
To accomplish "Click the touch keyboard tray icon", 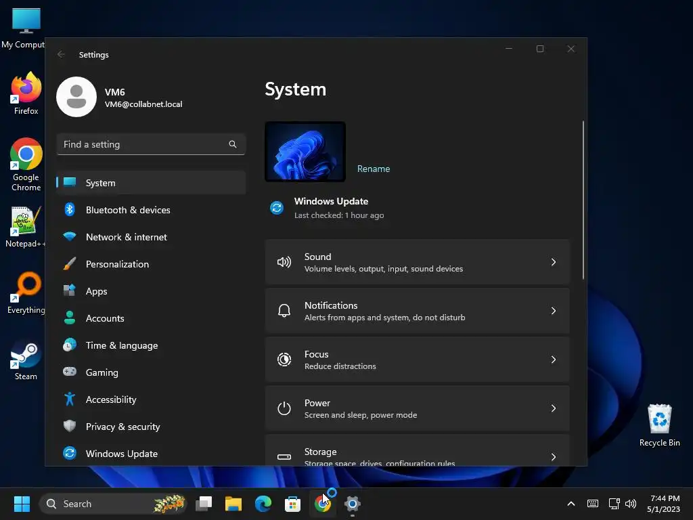I will point(593,504).
